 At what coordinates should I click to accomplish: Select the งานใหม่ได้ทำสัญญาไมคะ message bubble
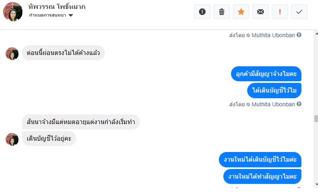263,177
